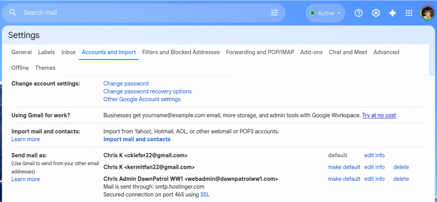
Task: Open the Help question mark icon
Action: (358, 13)
